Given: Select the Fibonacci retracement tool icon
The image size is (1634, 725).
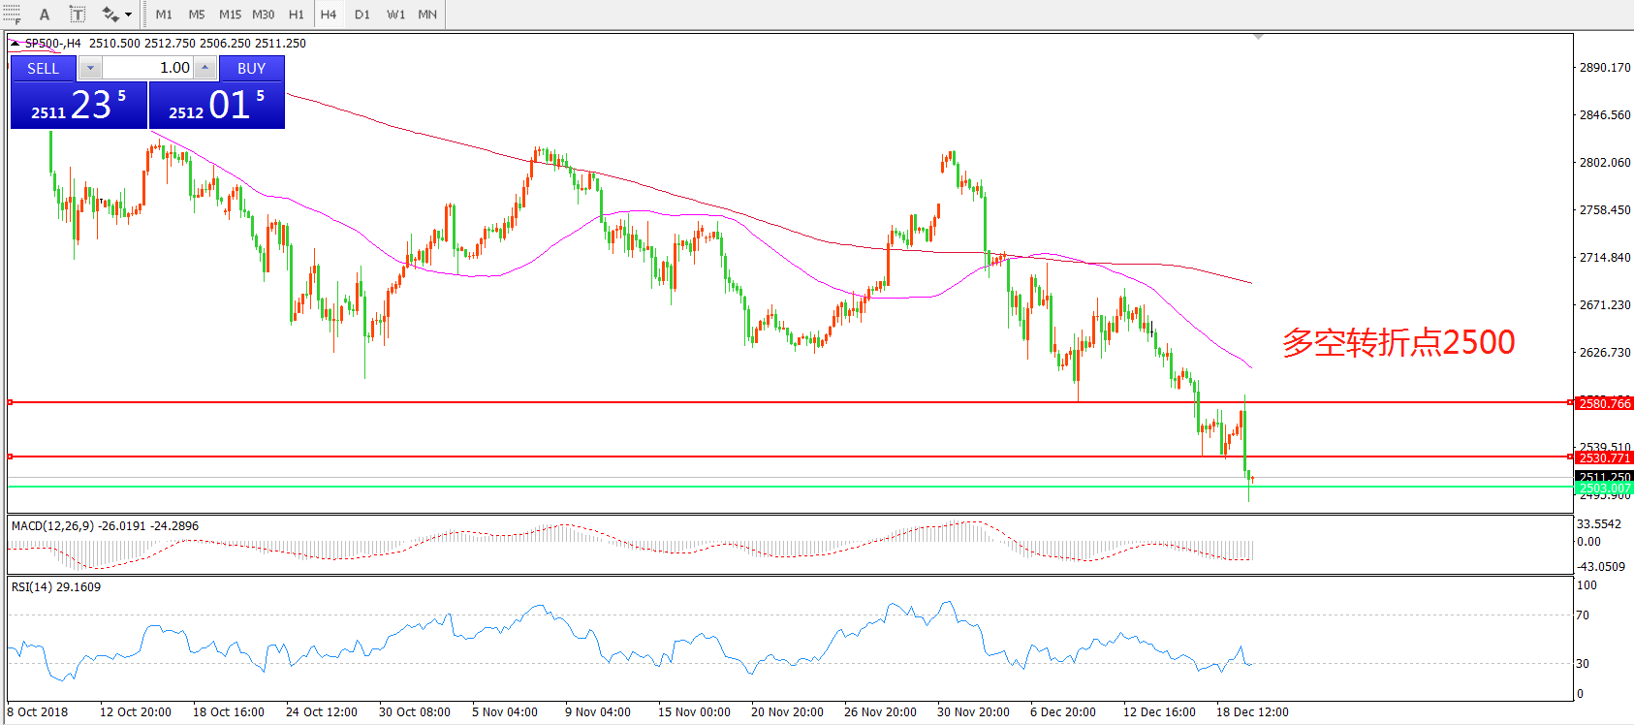Looking at the screenshot, I should (x=11, y=15).
